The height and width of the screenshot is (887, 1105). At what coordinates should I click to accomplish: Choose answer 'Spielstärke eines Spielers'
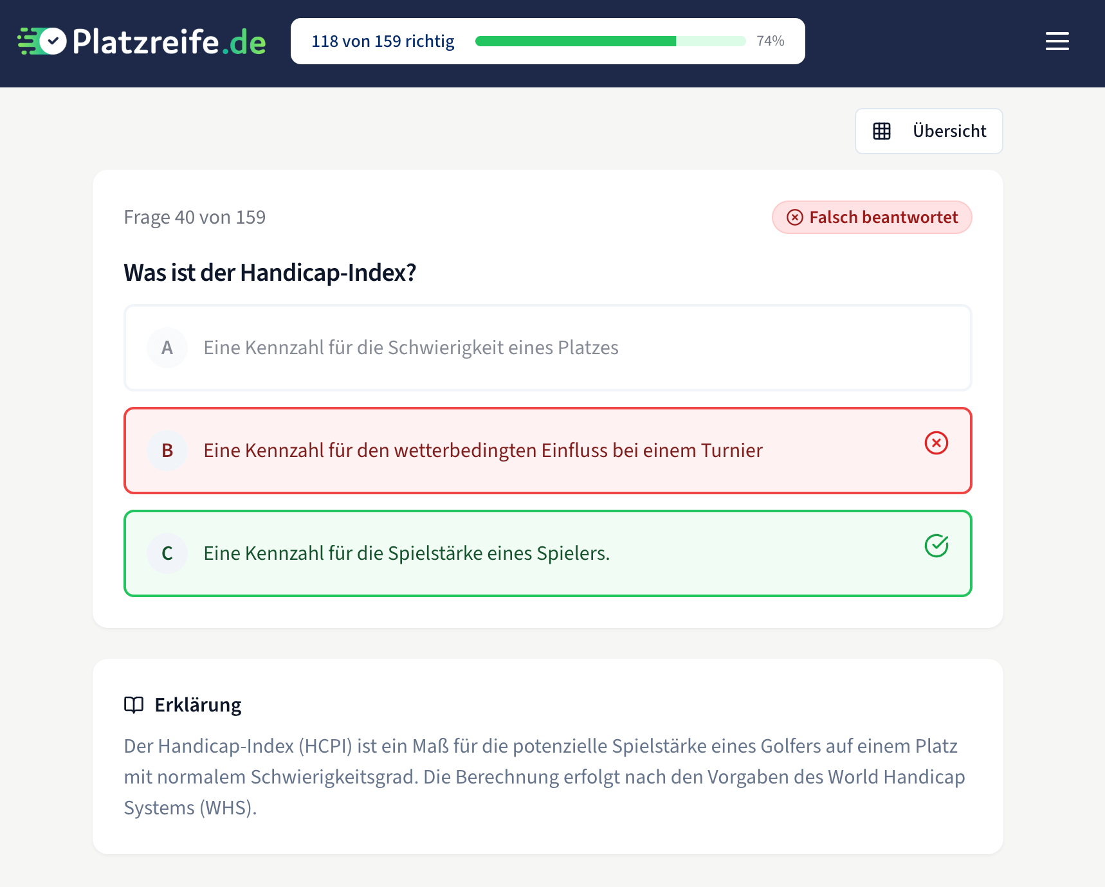[406, 553]
